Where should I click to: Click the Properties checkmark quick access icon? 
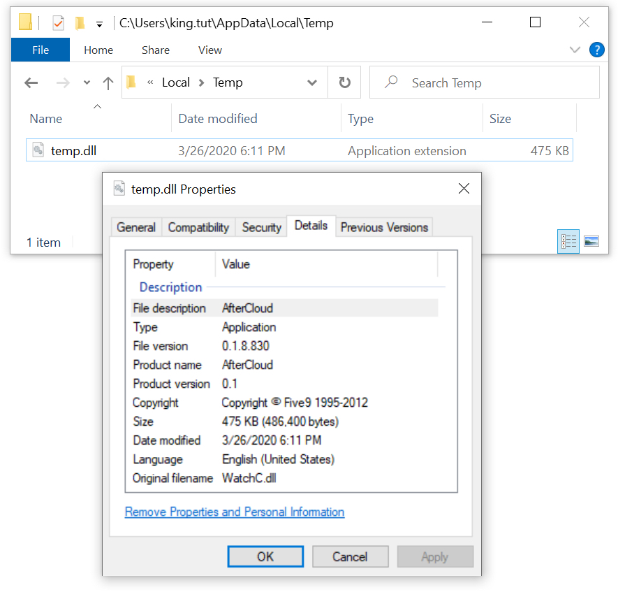click(59, 23)
